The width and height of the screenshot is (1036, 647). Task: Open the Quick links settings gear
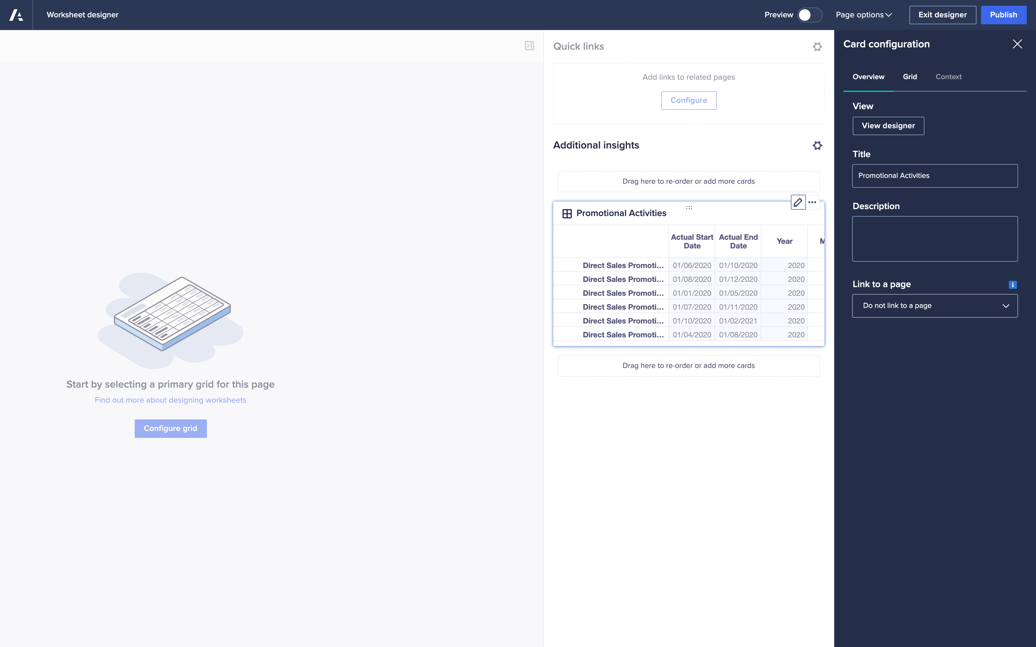818,46
